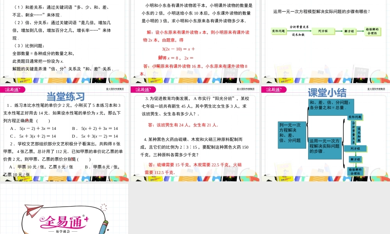Click the green arrow between 列方程 and 解方程
390x234 pixels.
pos(339,31)
